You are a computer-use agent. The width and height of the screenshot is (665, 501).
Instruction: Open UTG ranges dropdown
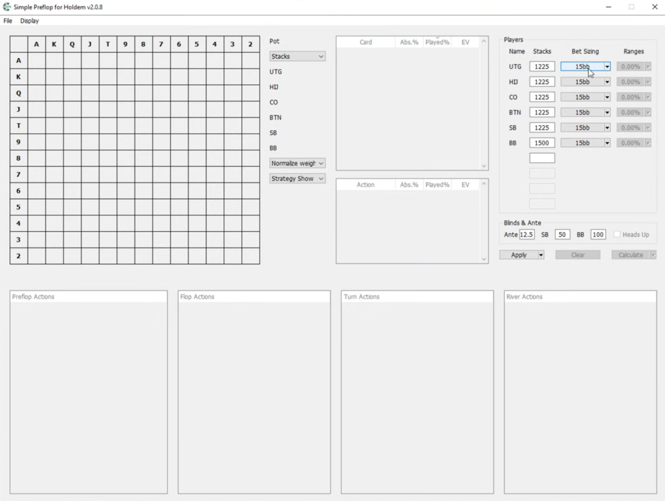tap(647, 67)
